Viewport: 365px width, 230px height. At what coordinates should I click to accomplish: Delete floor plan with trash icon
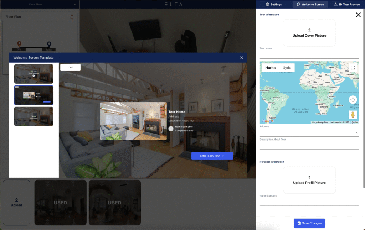72,17
